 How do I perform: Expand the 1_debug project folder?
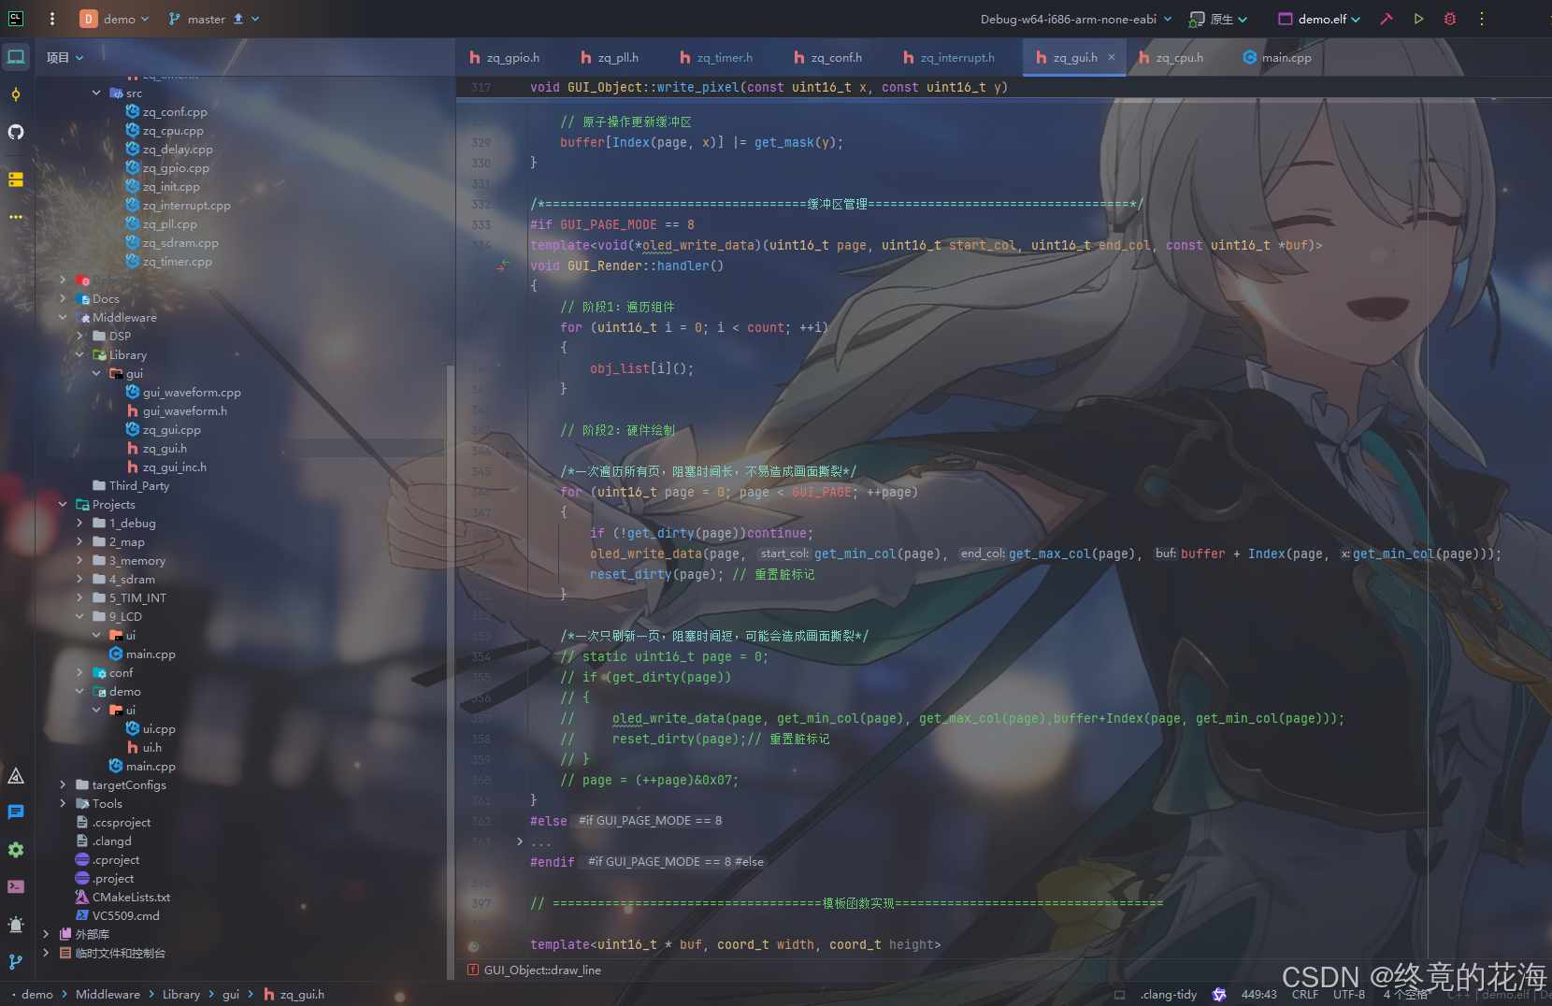[x=79, y=523]
